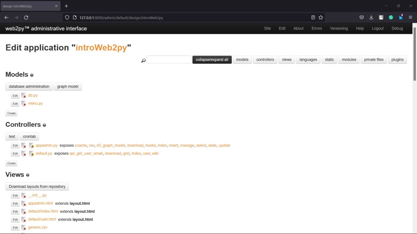Collapse the Models section via its heading
The width and height of the screenshot is (417, 234).
[17, 75]
